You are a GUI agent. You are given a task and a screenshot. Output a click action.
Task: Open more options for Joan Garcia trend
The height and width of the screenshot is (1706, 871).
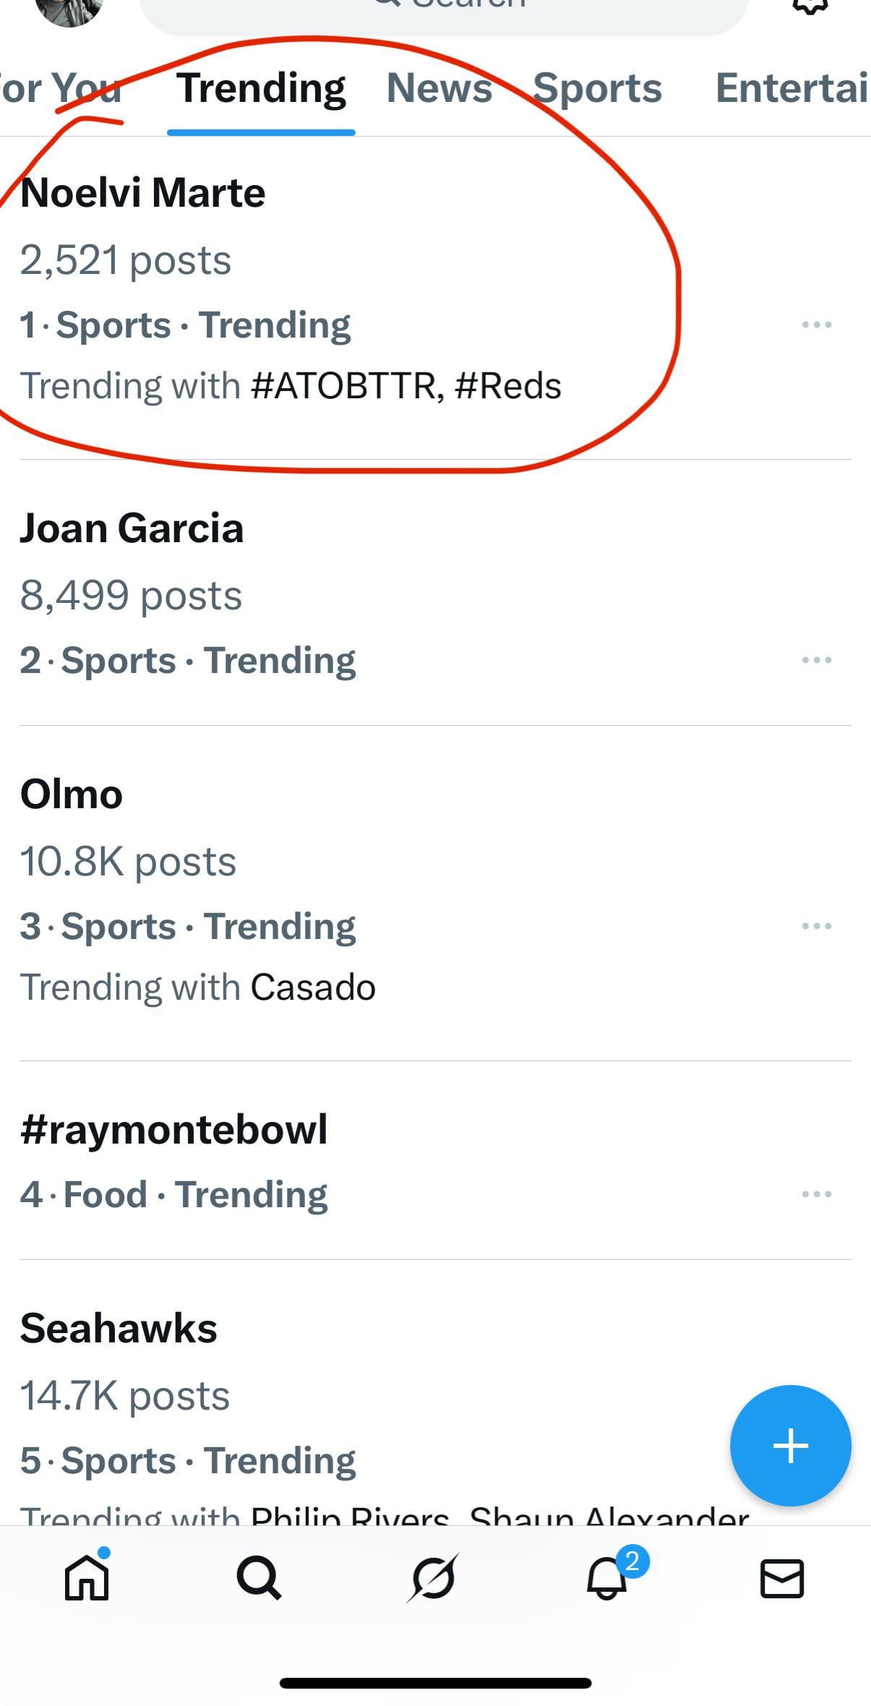817,660
